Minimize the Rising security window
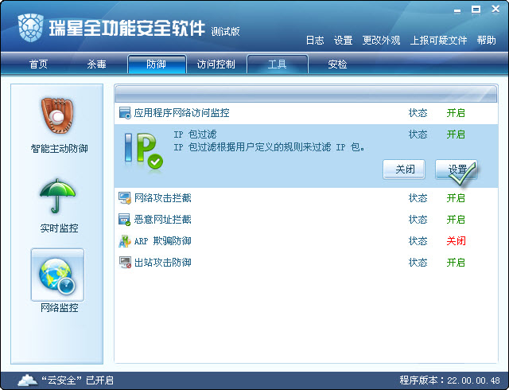The height and width of the screenshot is (390, 509). [x=457, y=10]
